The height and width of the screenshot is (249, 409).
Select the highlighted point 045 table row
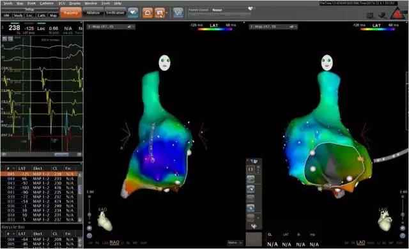tap(39, 174)
